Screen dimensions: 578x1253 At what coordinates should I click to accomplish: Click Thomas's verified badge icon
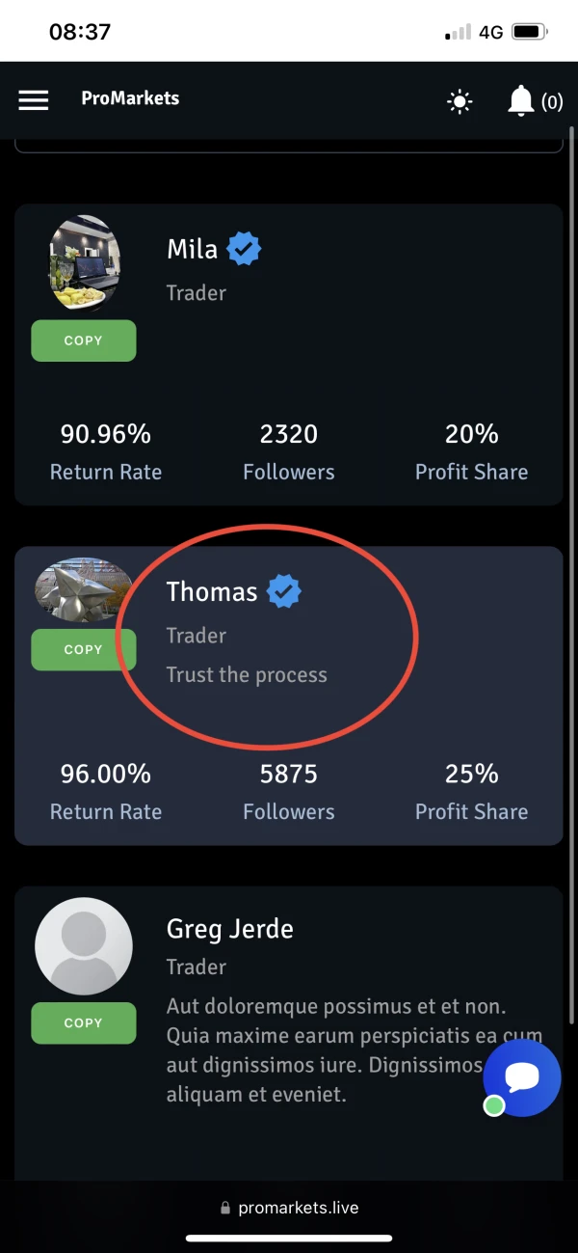click(283, 591)
